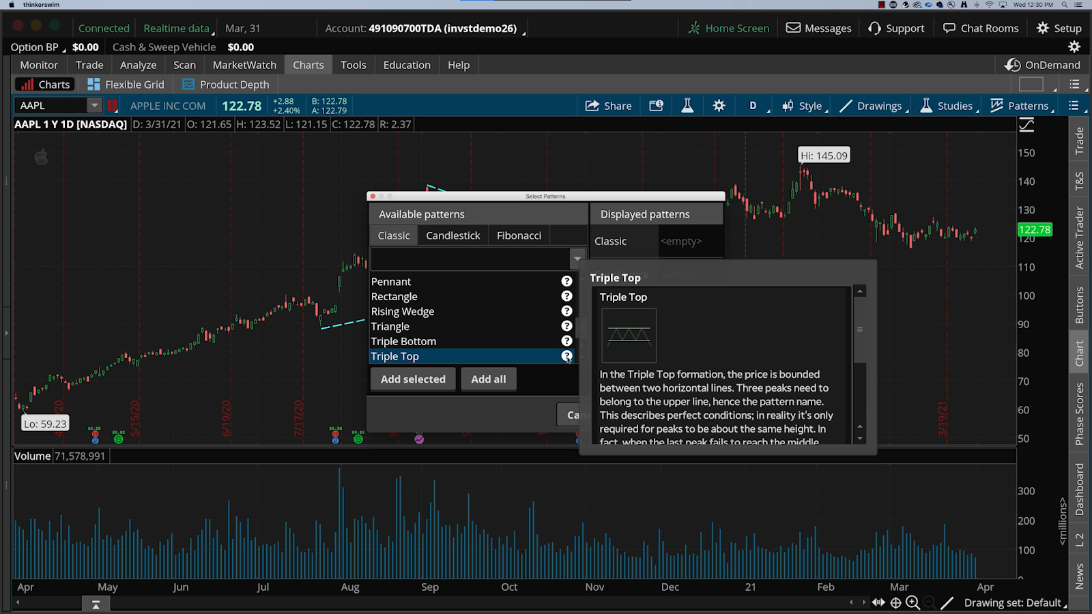Select Triple Bottom in the patterns list
The height and width of the screenshot is (614, 1092).
point(403,341)
